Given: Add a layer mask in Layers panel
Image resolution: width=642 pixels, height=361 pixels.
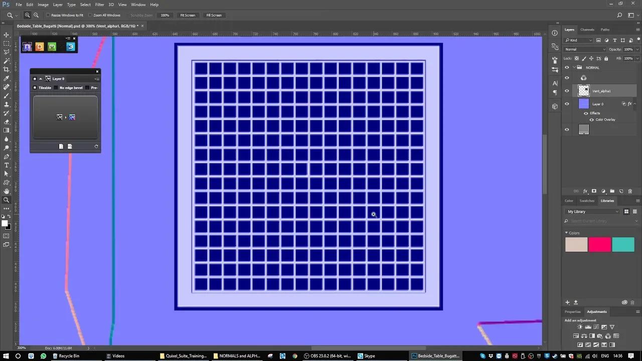Looking at the screenshot, I should (594, 191).
